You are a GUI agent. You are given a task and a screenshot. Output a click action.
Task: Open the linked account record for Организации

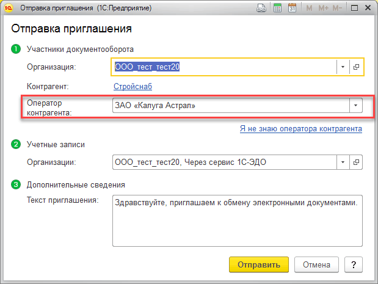click(x=356, y=162)
